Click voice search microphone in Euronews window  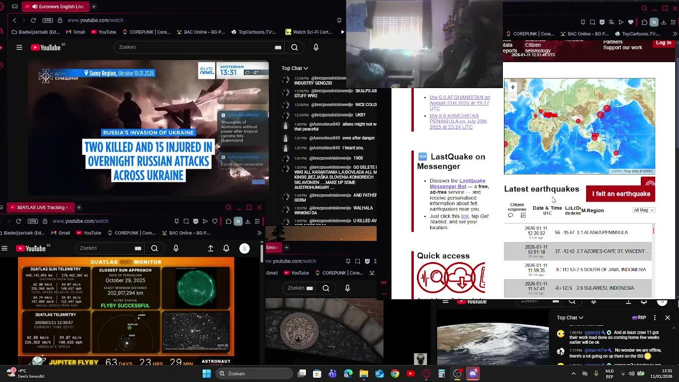click(316, 47)
